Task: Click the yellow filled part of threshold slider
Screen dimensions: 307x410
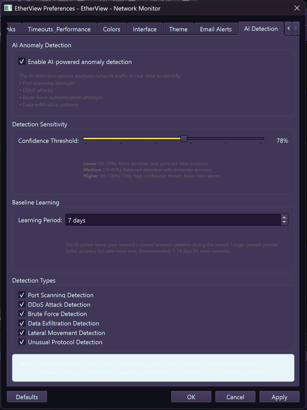Action: click(132, 138)
